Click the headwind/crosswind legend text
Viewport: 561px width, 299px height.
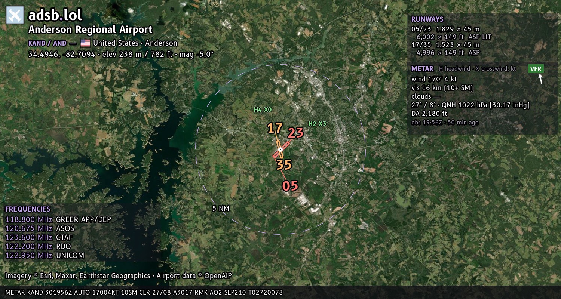point(477,69)
